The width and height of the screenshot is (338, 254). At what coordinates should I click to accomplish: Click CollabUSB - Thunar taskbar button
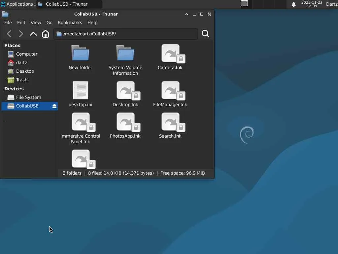pyautogui.click(x=69, y=4)
